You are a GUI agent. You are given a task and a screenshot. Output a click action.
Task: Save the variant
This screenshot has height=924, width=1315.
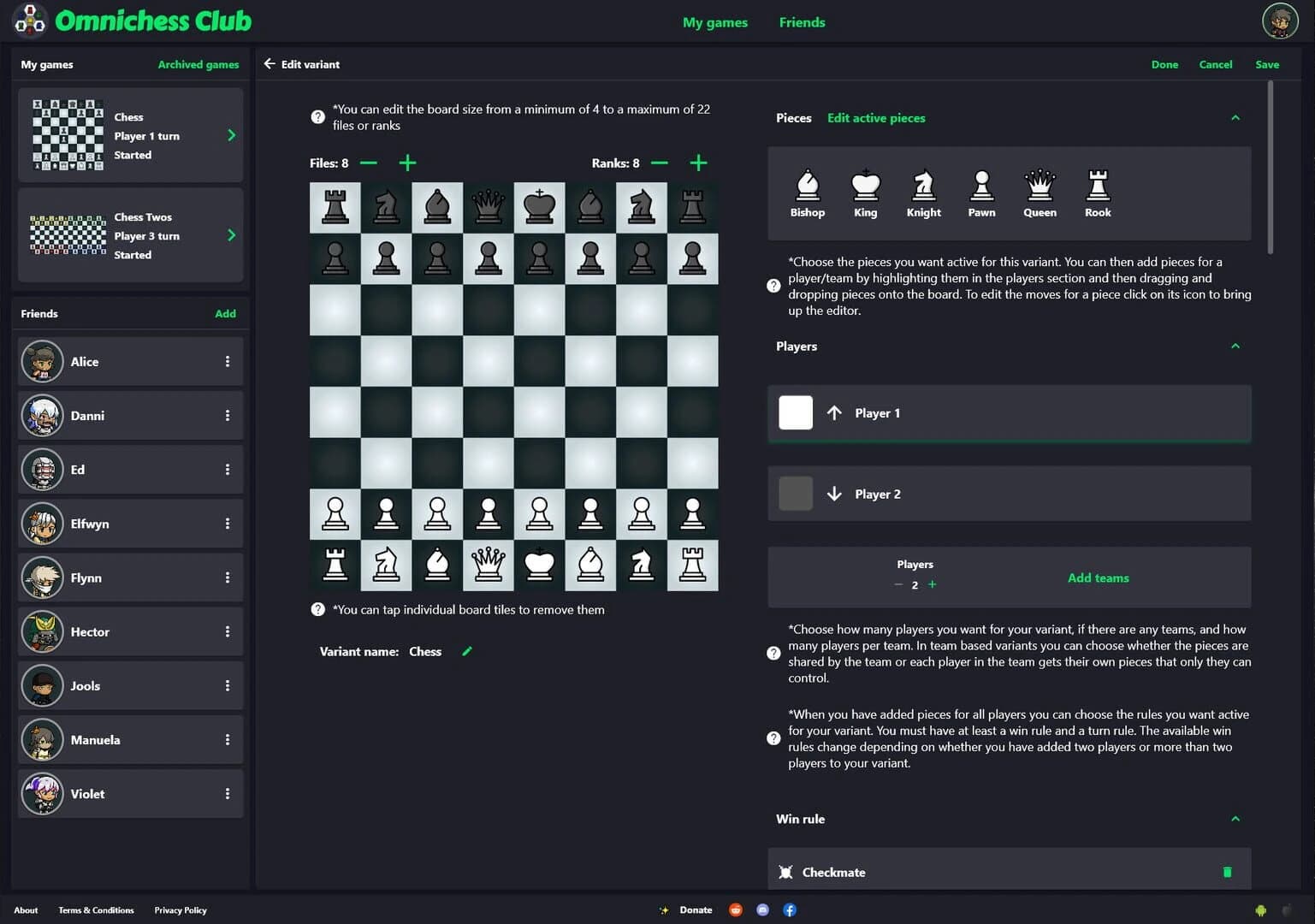tap(1267, 64)
